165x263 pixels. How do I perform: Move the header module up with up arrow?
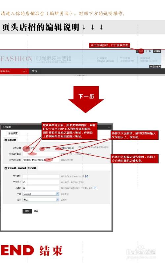(x=146, y=51)
